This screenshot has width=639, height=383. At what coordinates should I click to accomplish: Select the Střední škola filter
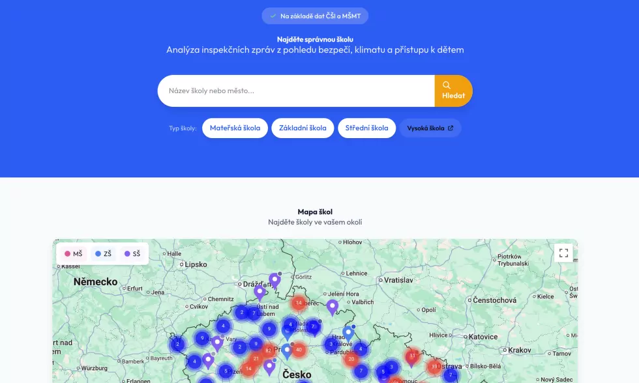click(x=366, y=128)
